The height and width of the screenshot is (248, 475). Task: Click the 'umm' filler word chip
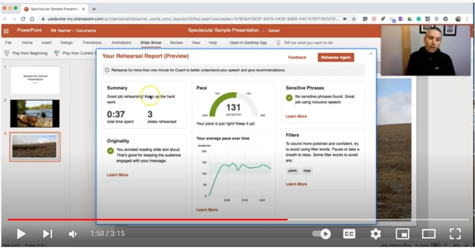(292, 171)
